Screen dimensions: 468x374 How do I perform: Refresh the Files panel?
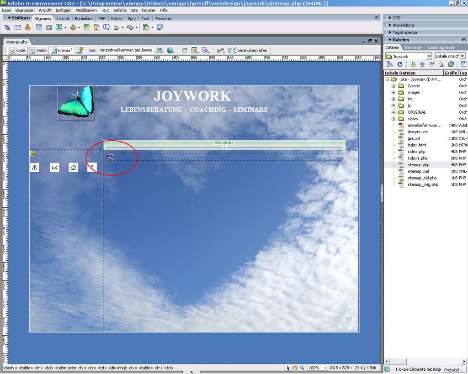(x=400, y=65)
